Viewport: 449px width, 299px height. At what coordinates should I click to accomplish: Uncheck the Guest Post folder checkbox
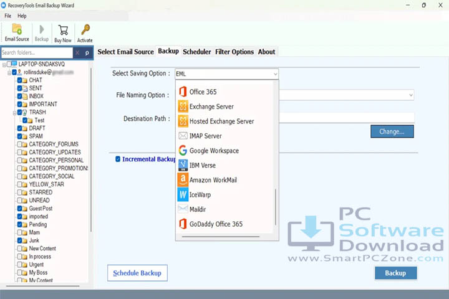19,208
